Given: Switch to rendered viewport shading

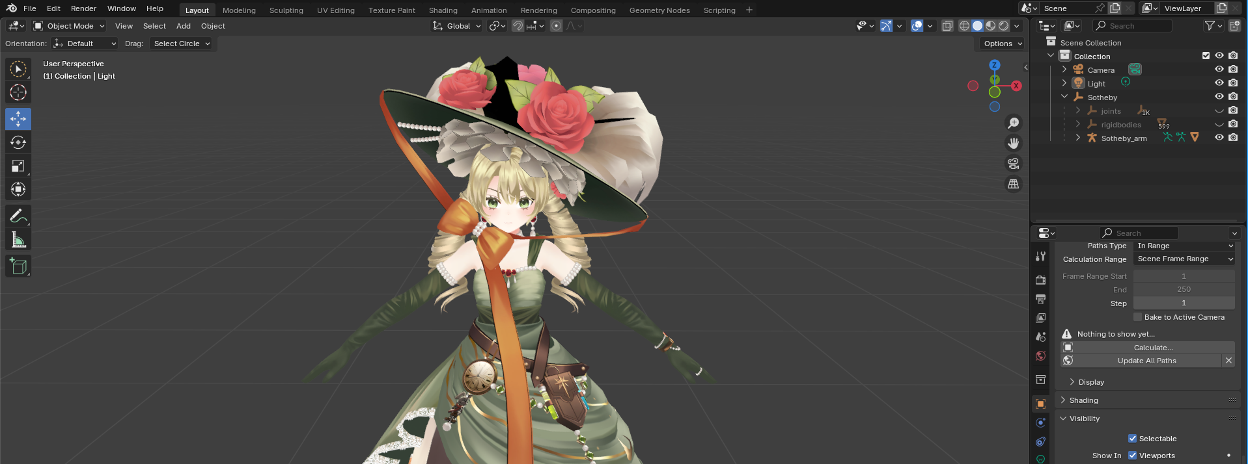Looking at the screenshot, I should (x=1004, y=26).
